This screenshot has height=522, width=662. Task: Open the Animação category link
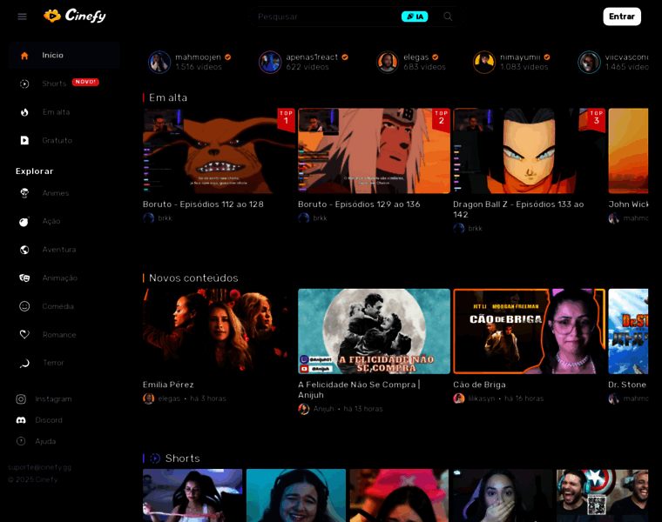(59, 278)
